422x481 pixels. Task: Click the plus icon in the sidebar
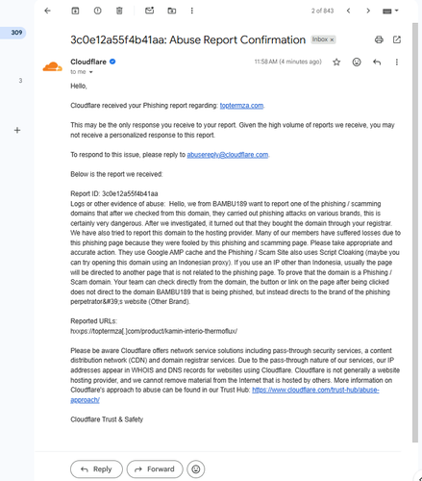click(x=17, y=130)
